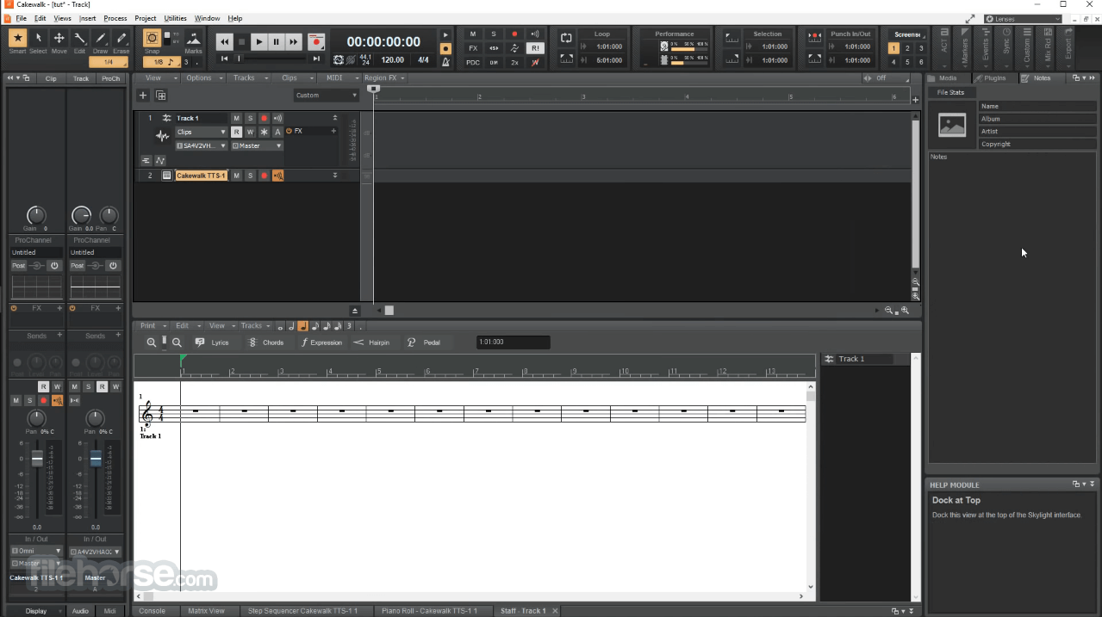Open the Screenset selector dropdown
The width and height of the screenshot is (1102, 617).
pos(908,35)
